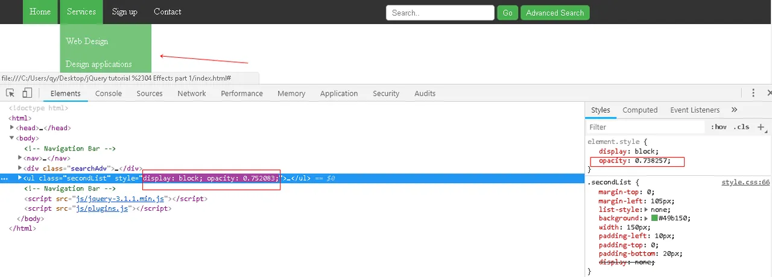Open the Event Listeners sidebar tab
Viewport: 772px width, 277px height.
point(695,110)
